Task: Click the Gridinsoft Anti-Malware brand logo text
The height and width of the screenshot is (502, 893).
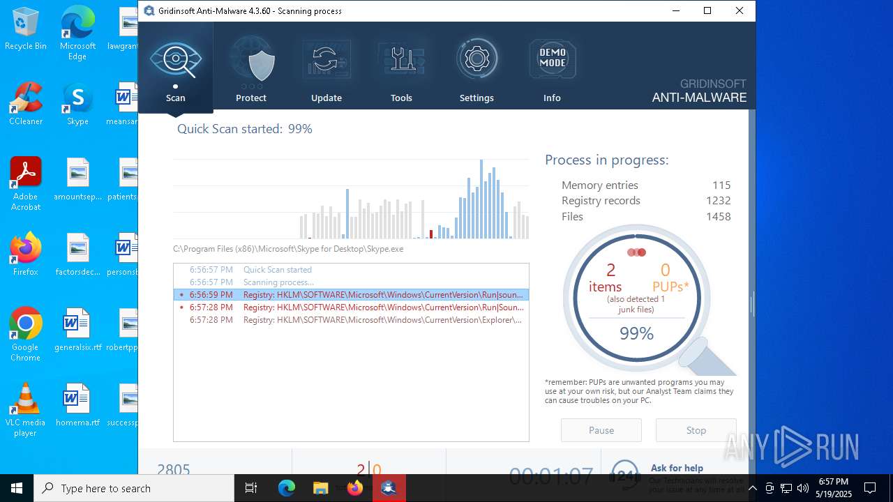Action: pos(699,91)
